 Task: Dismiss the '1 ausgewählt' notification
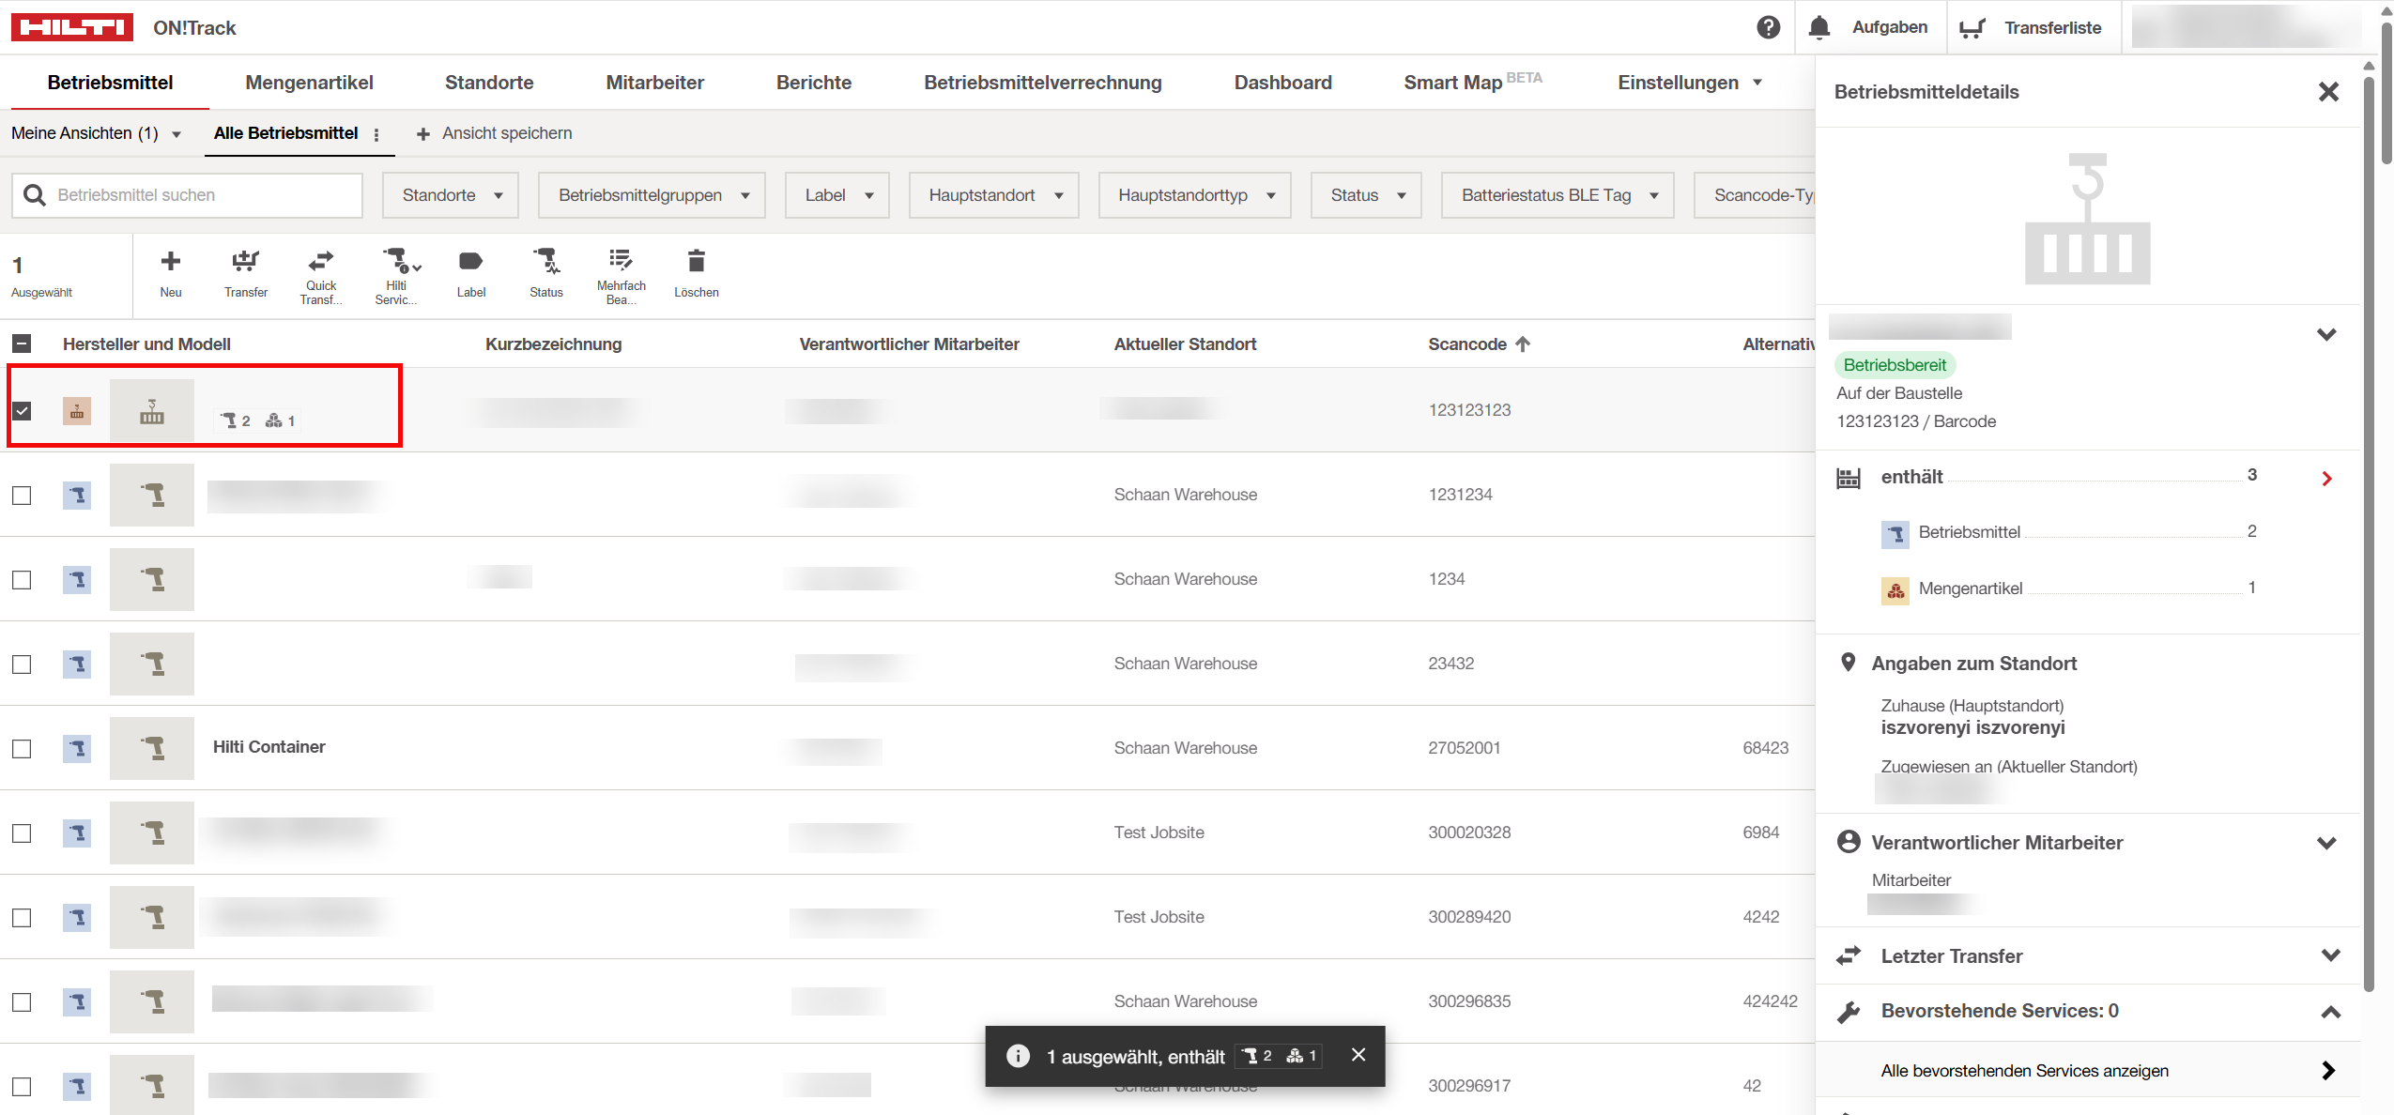point(1358,1055)
